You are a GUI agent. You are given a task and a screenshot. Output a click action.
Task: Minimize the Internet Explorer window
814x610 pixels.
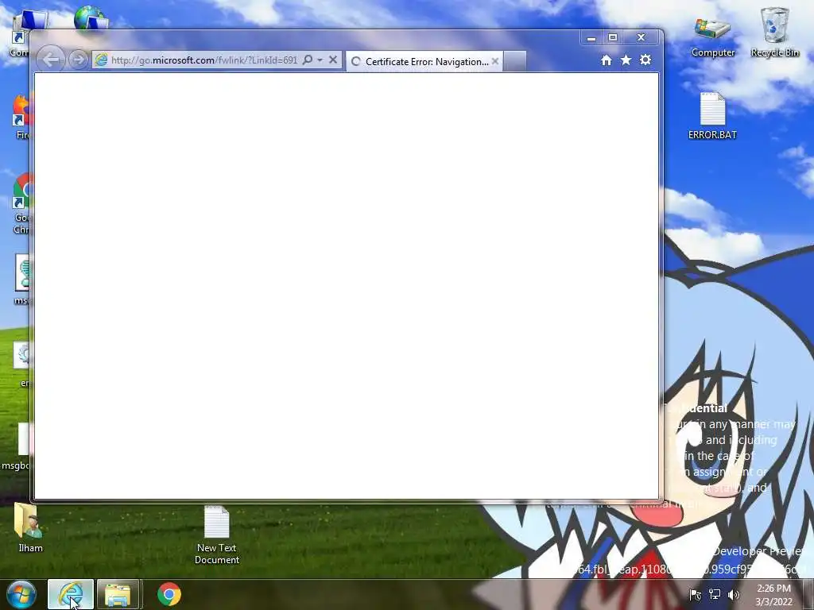591,38
